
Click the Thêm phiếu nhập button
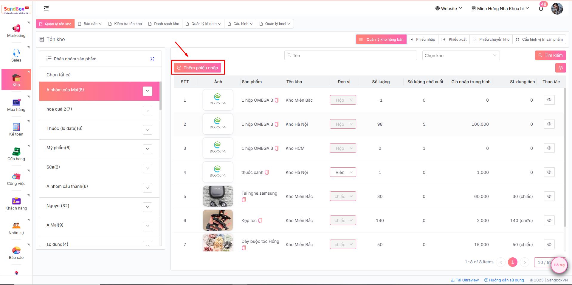click(198, 68)
